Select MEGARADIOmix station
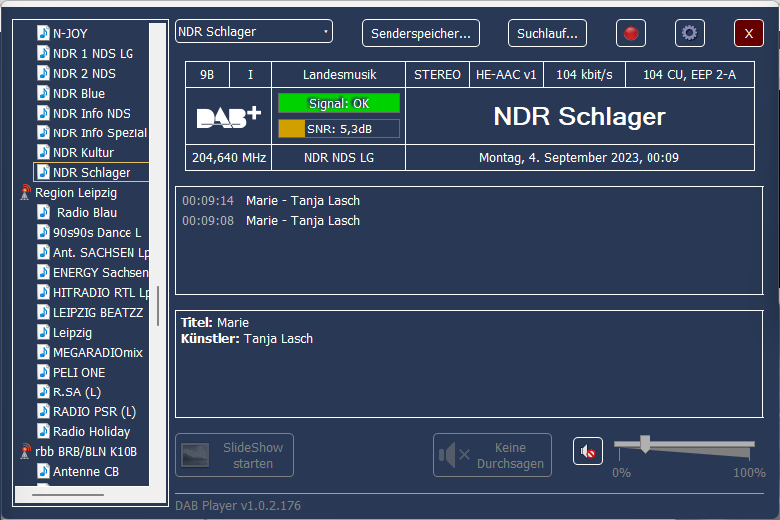This screenshot has height=520, width=780. 98,352
